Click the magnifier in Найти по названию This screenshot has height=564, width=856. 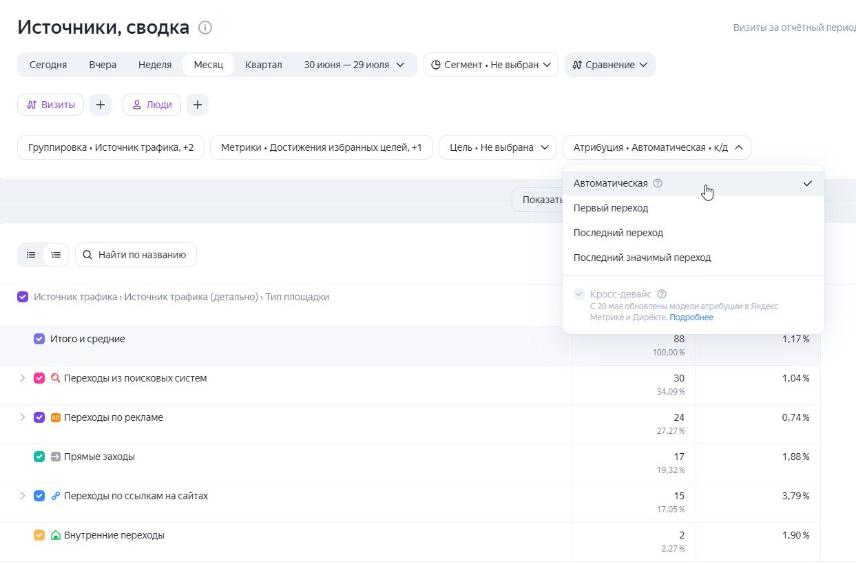87,255
